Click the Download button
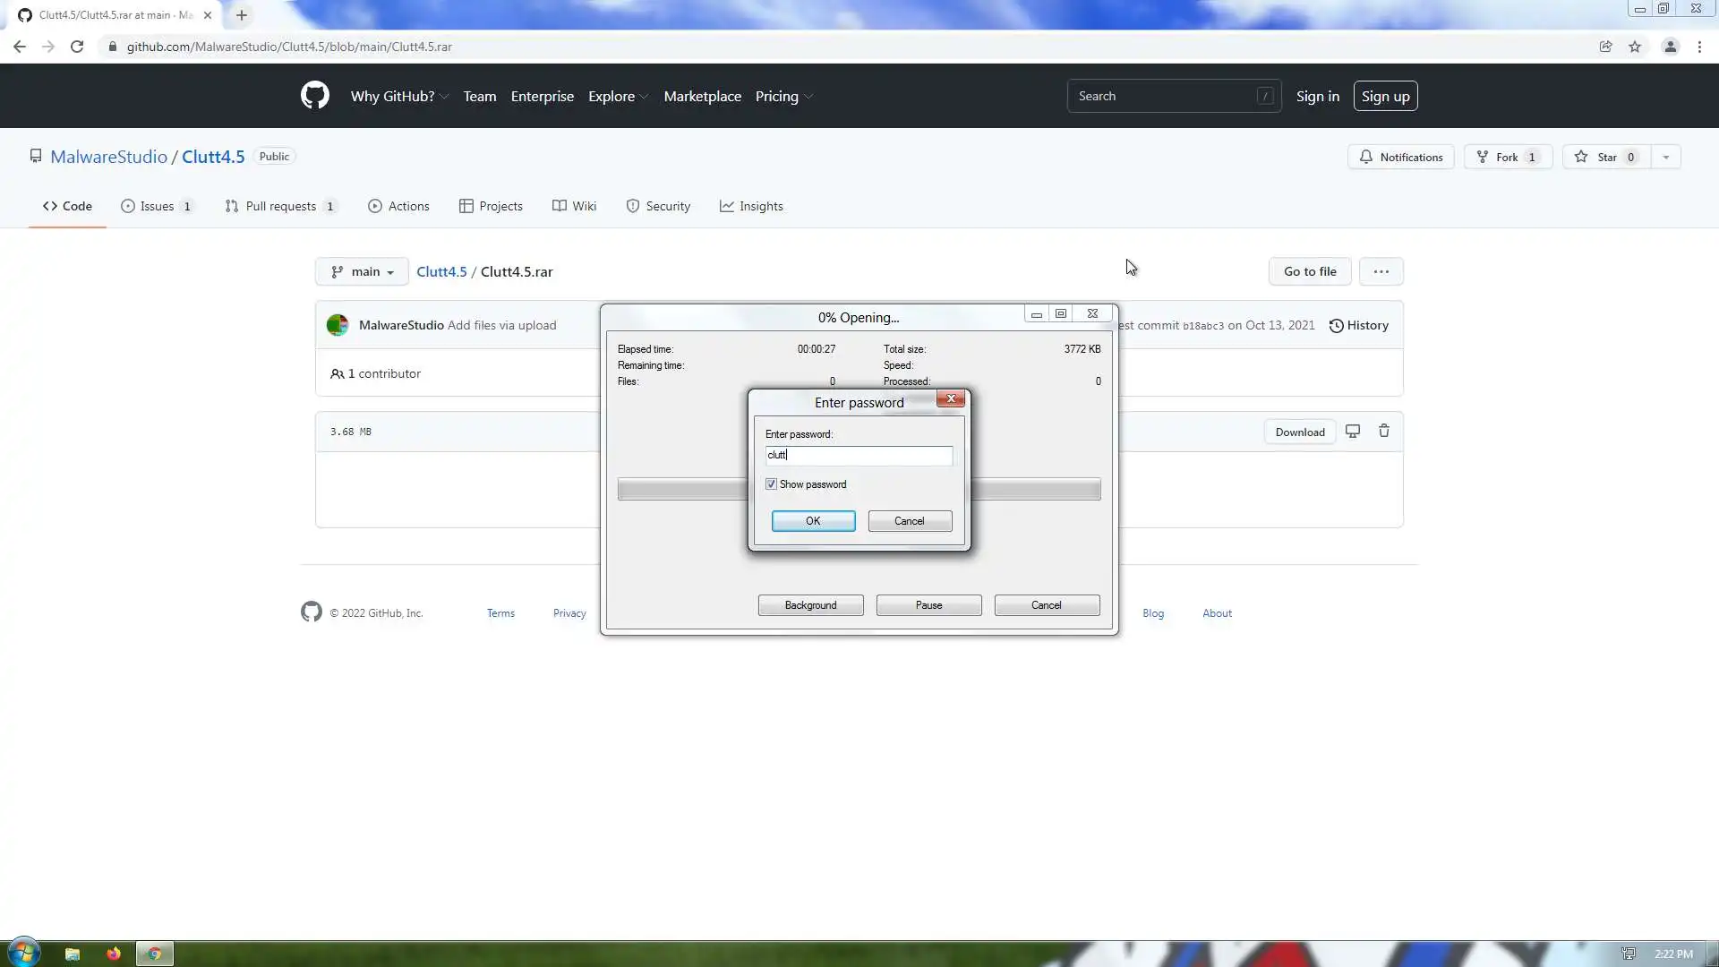This screenshot has width=1719, height=967. pos(1299,432)
